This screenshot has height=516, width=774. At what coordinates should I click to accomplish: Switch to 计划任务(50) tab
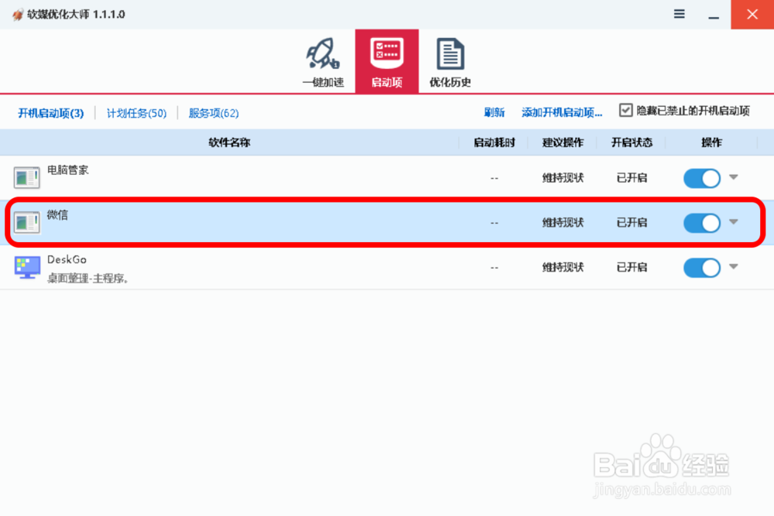(x=137, y=113)
